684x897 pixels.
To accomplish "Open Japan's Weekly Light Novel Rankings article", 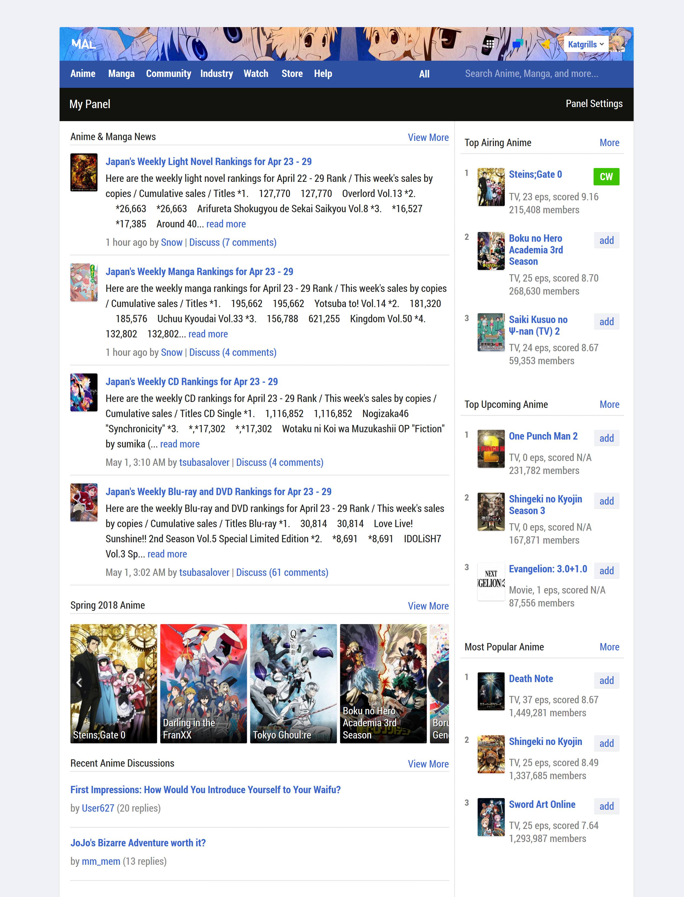I will [209, 162].
